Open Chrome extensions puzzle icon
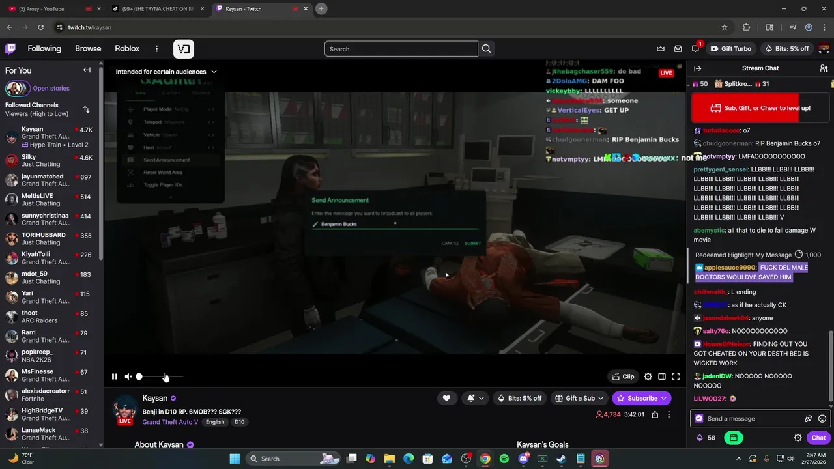Image resolution: width=834 pixels, height=469 pixels. tap(747, 27)
